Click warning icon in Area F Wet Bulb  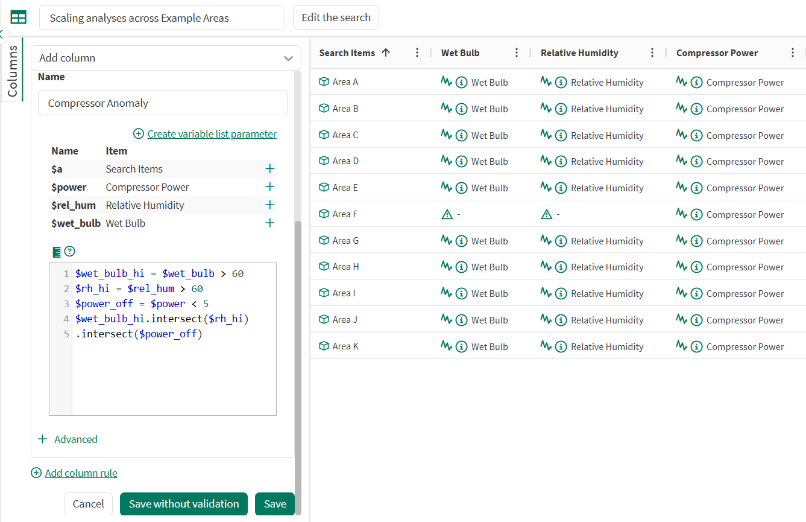click(447, 214)
